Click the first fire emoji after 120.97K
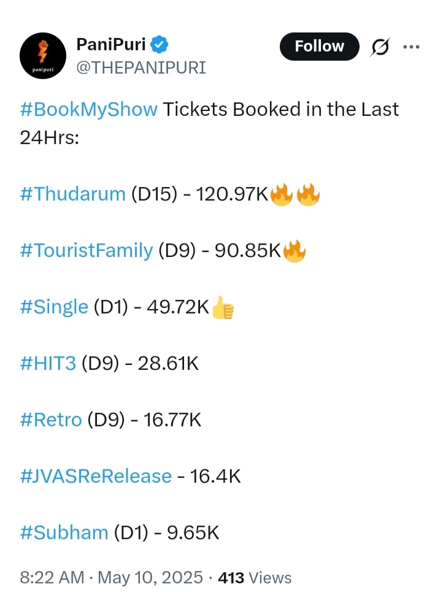Screen dimensions: 424x592 pyautogui.click(x=282, y=194)
